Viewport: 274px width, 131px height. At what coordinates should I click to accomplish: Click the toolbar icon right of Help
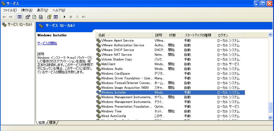point(56,17)
